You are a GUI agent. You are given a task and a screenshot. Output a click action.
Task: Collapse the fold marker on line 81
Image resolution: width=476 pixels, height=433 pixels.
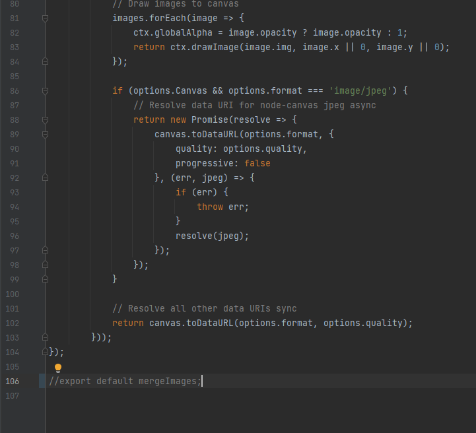pyautogui.click(x=45, y=18)
